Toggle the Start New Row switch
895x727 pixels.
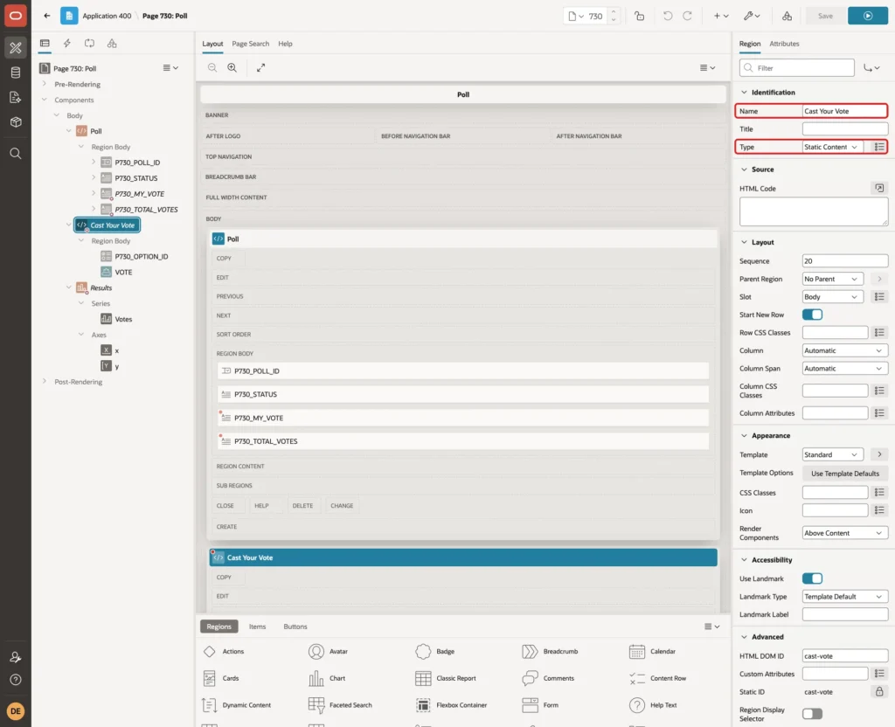click(812, 315)
